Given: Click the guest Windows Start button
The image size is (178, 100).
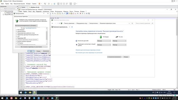Looking at the screenshot, I should click(x=21, y=92).
